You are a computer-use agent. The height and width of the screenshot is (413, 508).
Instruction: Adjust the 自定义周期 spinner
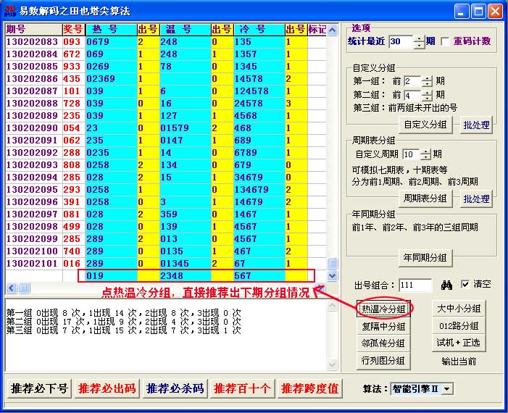426,154
